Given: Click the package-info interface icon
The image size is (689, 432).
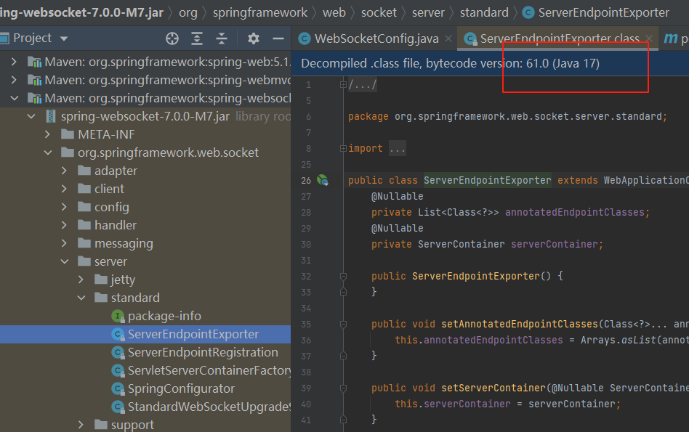Looking at the screenshot, I should pos(118,316).
